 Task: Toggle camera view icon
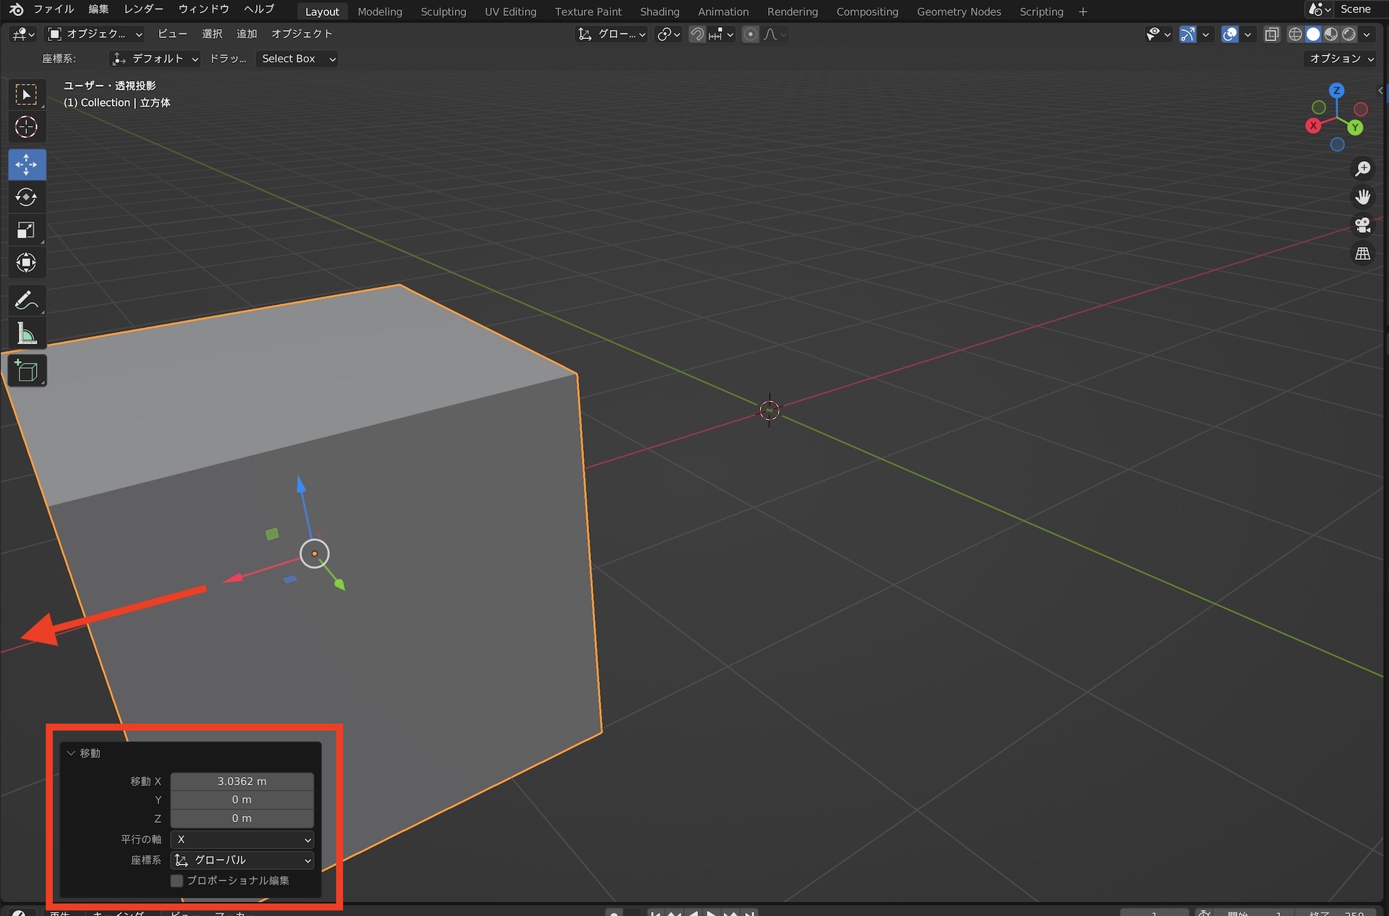pos(1363,226)
